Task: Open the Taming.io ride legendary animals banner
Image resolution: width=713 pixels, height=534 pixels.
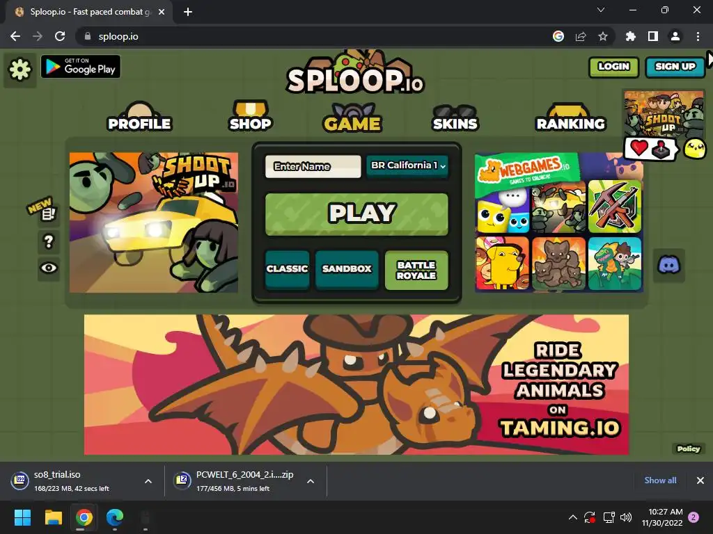Action: pyautogui.click(x=356, y=385)
